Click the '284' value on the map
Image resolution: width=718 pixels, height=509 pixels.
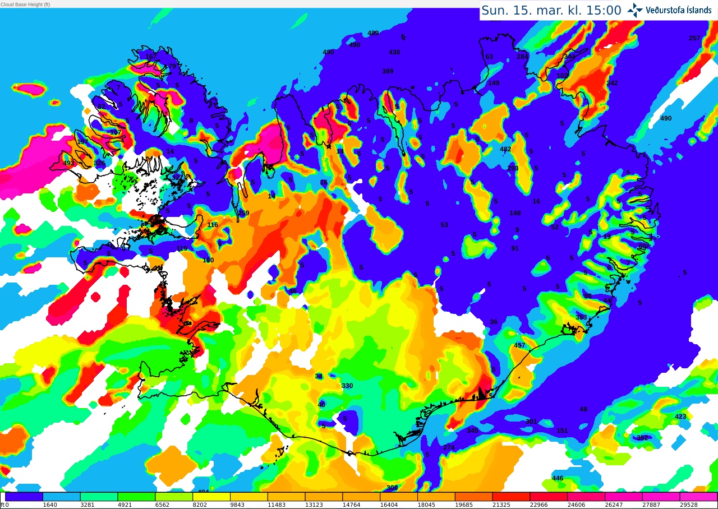[x=522, y=57]
